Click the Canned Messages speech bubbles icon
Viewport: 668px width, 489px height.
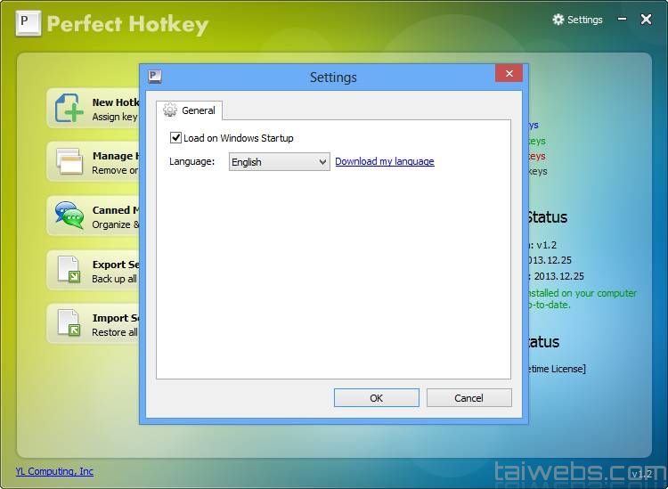pyautogui.click(x=69, y=216)
